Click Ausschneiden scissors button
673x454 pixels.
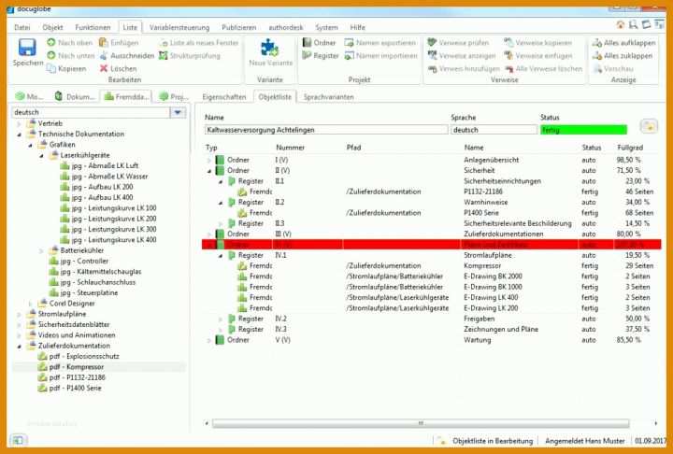[126, 55]
